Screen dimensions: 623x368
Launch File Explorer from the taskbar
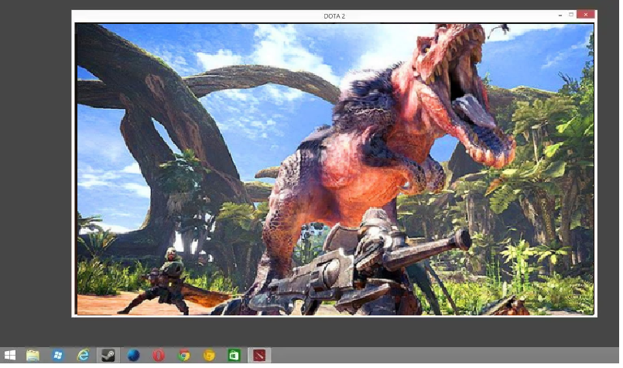pyautogui.click(x=33, y=356)
